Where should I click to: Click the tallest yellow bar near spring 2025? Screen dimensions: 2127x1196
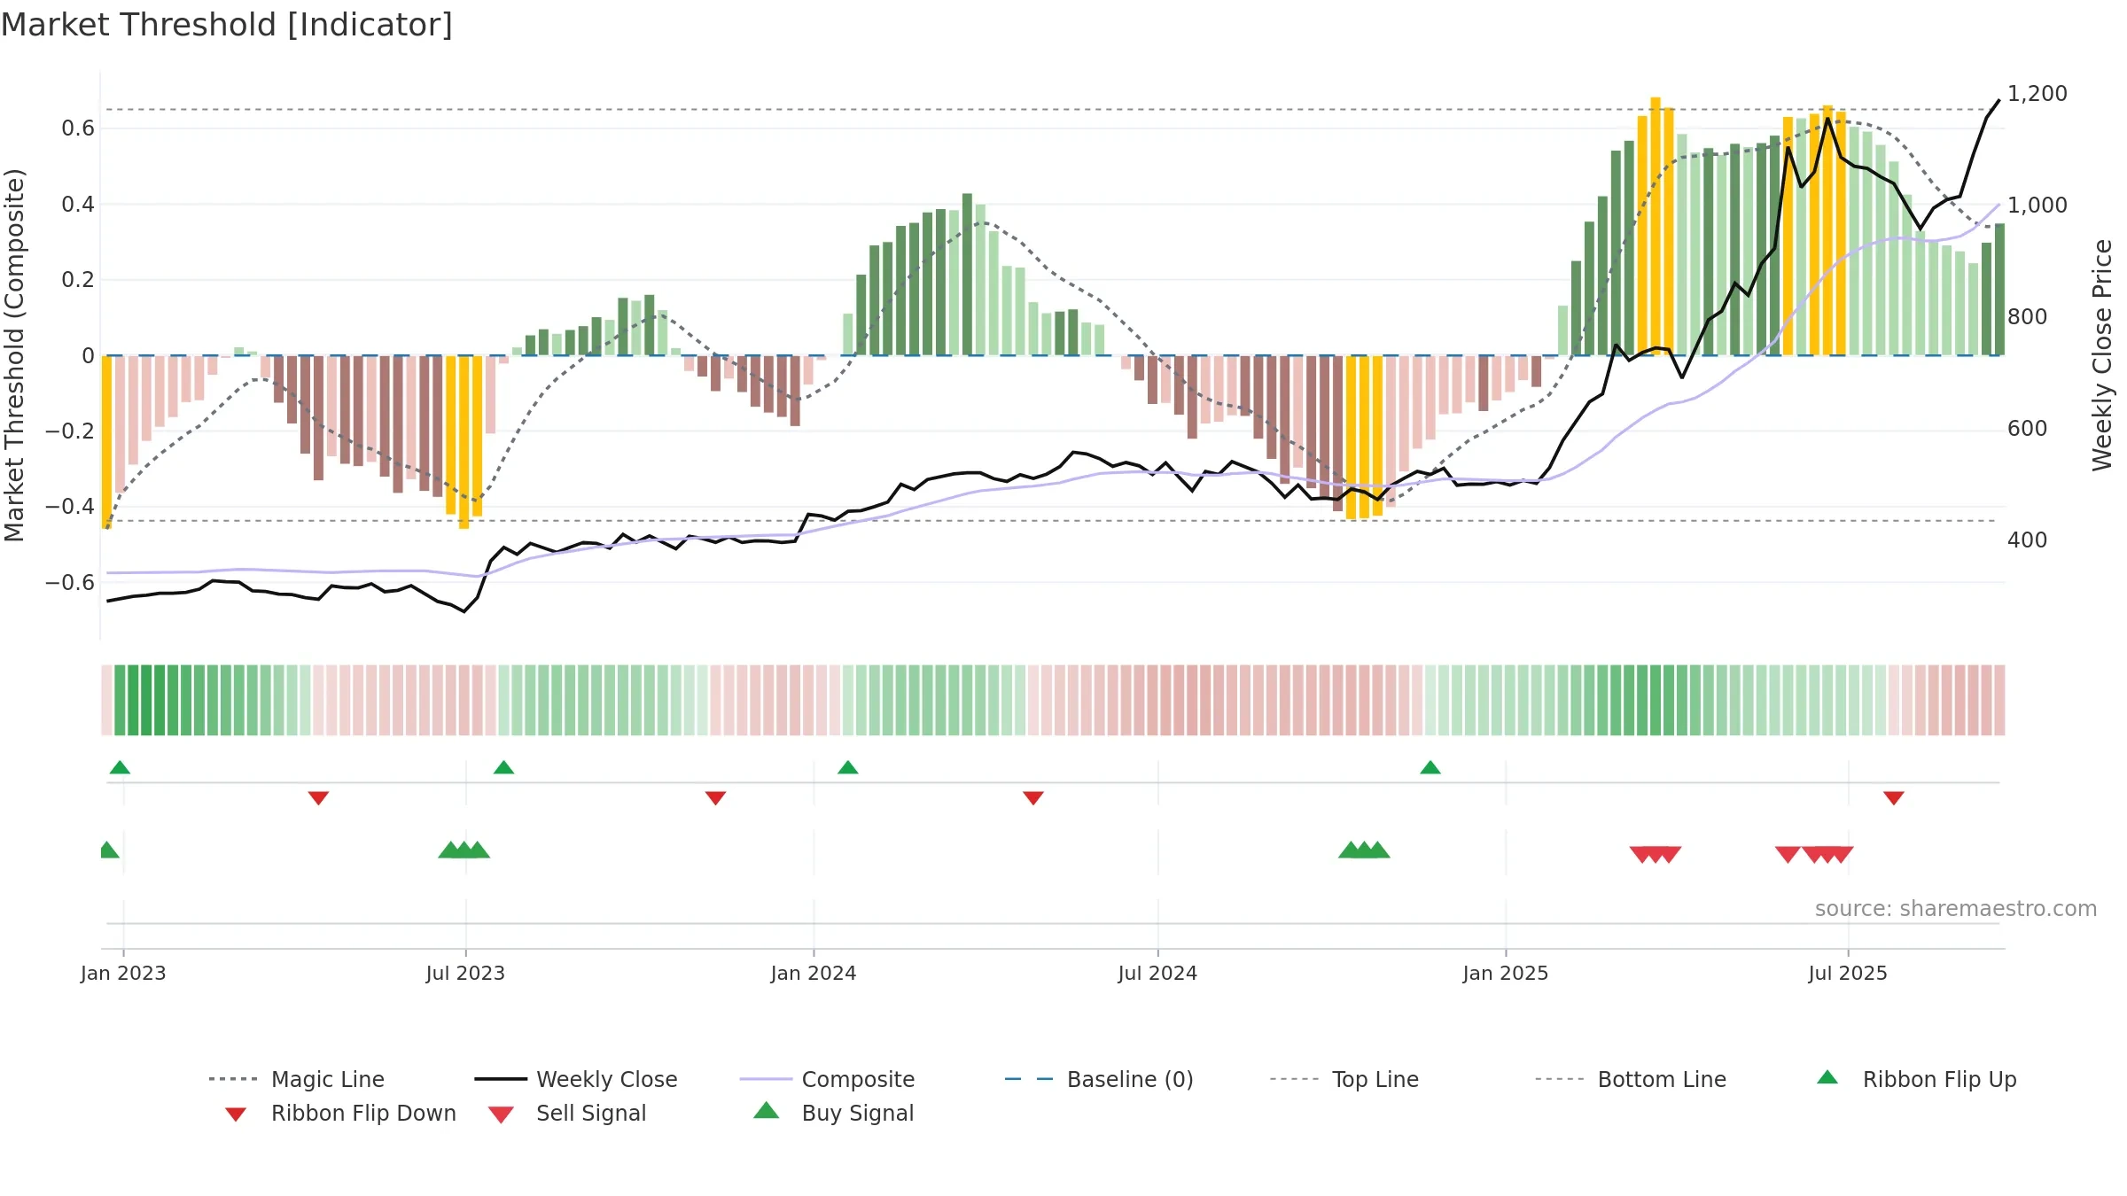point(1656,226)
